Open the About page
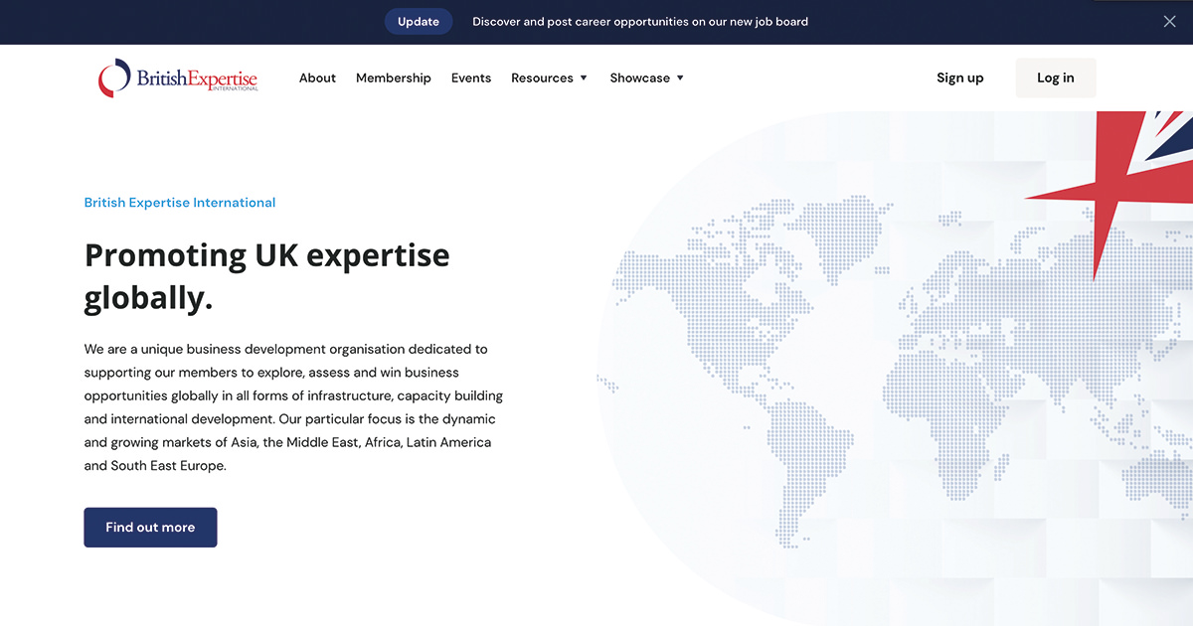 coord(317,78)
